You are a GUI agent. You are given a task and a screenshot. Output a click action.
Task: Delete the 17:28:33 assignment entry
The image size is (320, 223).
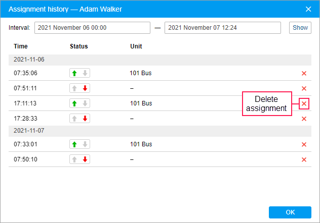pos(304,119)
